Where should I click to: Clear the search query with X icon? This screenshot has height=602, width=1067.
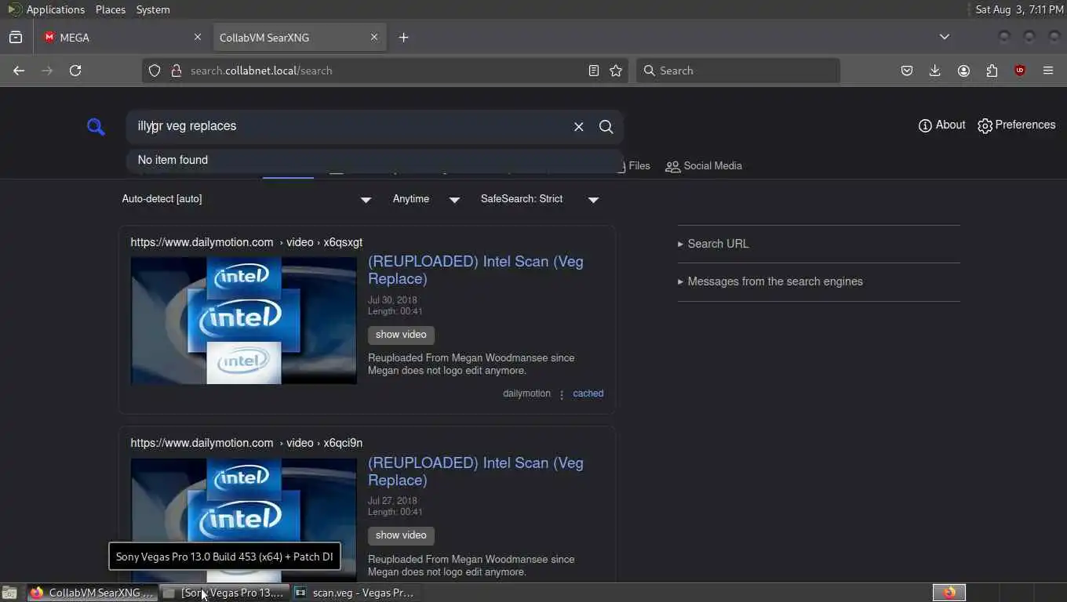tap(578, 126)
